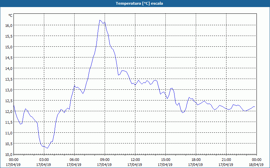Select the 09:00 time label

click(105, 160)
